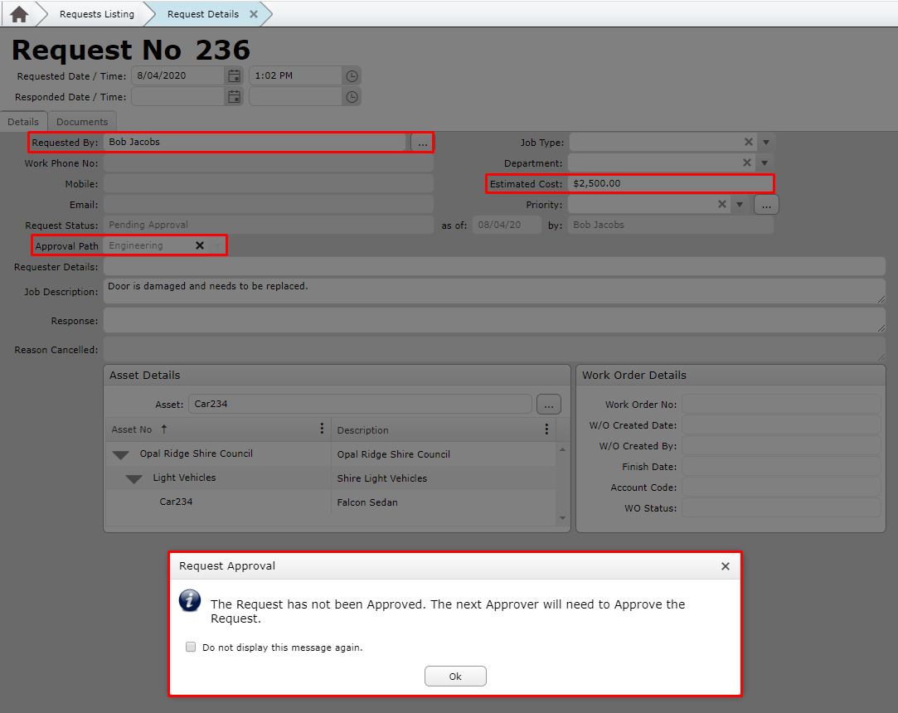Click the Home breadcrumb icon
This screenshot has height=713, width=898.
coord(17,13)
